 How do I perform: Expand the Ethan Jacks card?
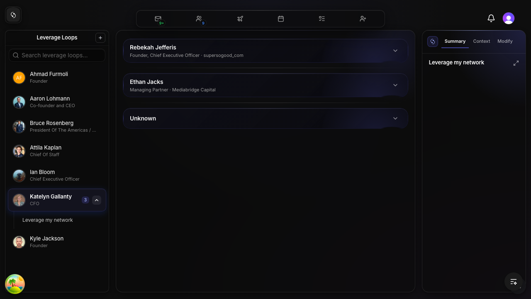coord(395,85)
